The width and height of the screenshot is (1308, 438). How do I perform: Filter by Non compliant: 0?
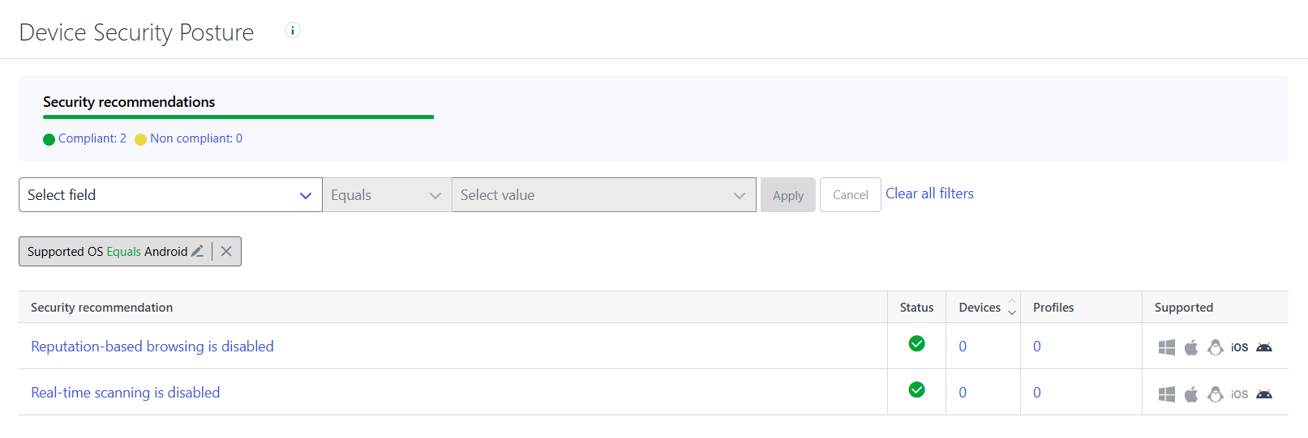pos(196,138)
